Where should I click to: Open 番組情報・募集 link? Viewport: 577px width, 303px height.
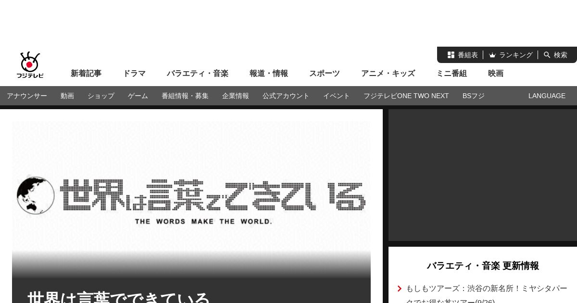coord(185,96)
